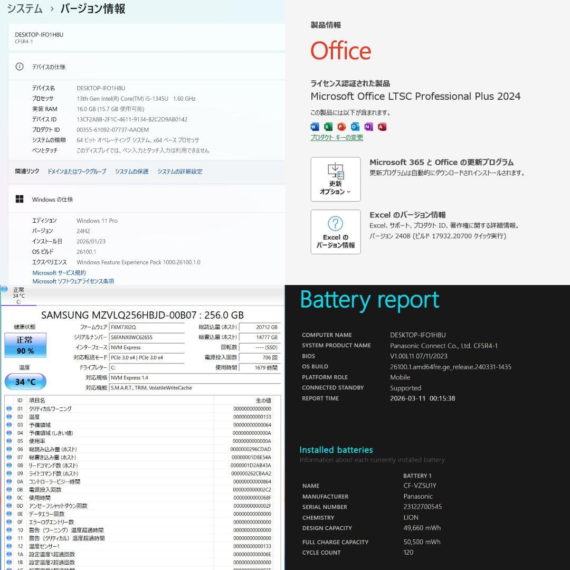
Task: Open Microsoft サービス規約 link
Action: pyautogui.click(x=59, y=273)
